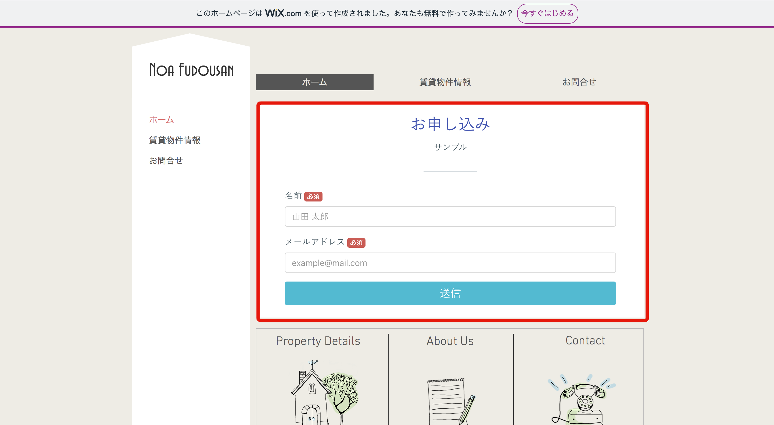Viewport: 774px width, 425px height.
Task: Select ホーム in the left sidebar menu
Action: (161, 120)
